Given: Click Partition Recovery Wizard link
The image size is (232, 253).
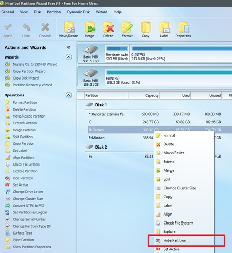Looking at the screenshot, I should click(33, 85).
